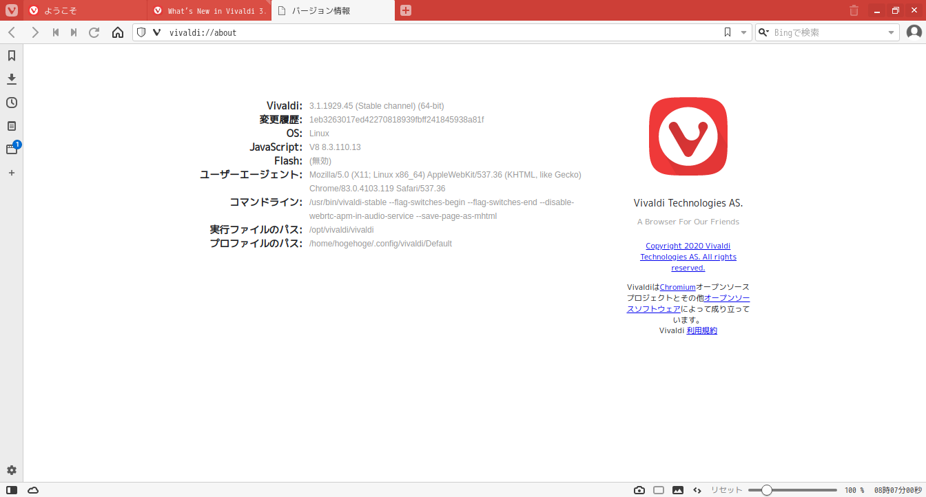Open the Vivaldi main menu logo button

coord(12,10)
